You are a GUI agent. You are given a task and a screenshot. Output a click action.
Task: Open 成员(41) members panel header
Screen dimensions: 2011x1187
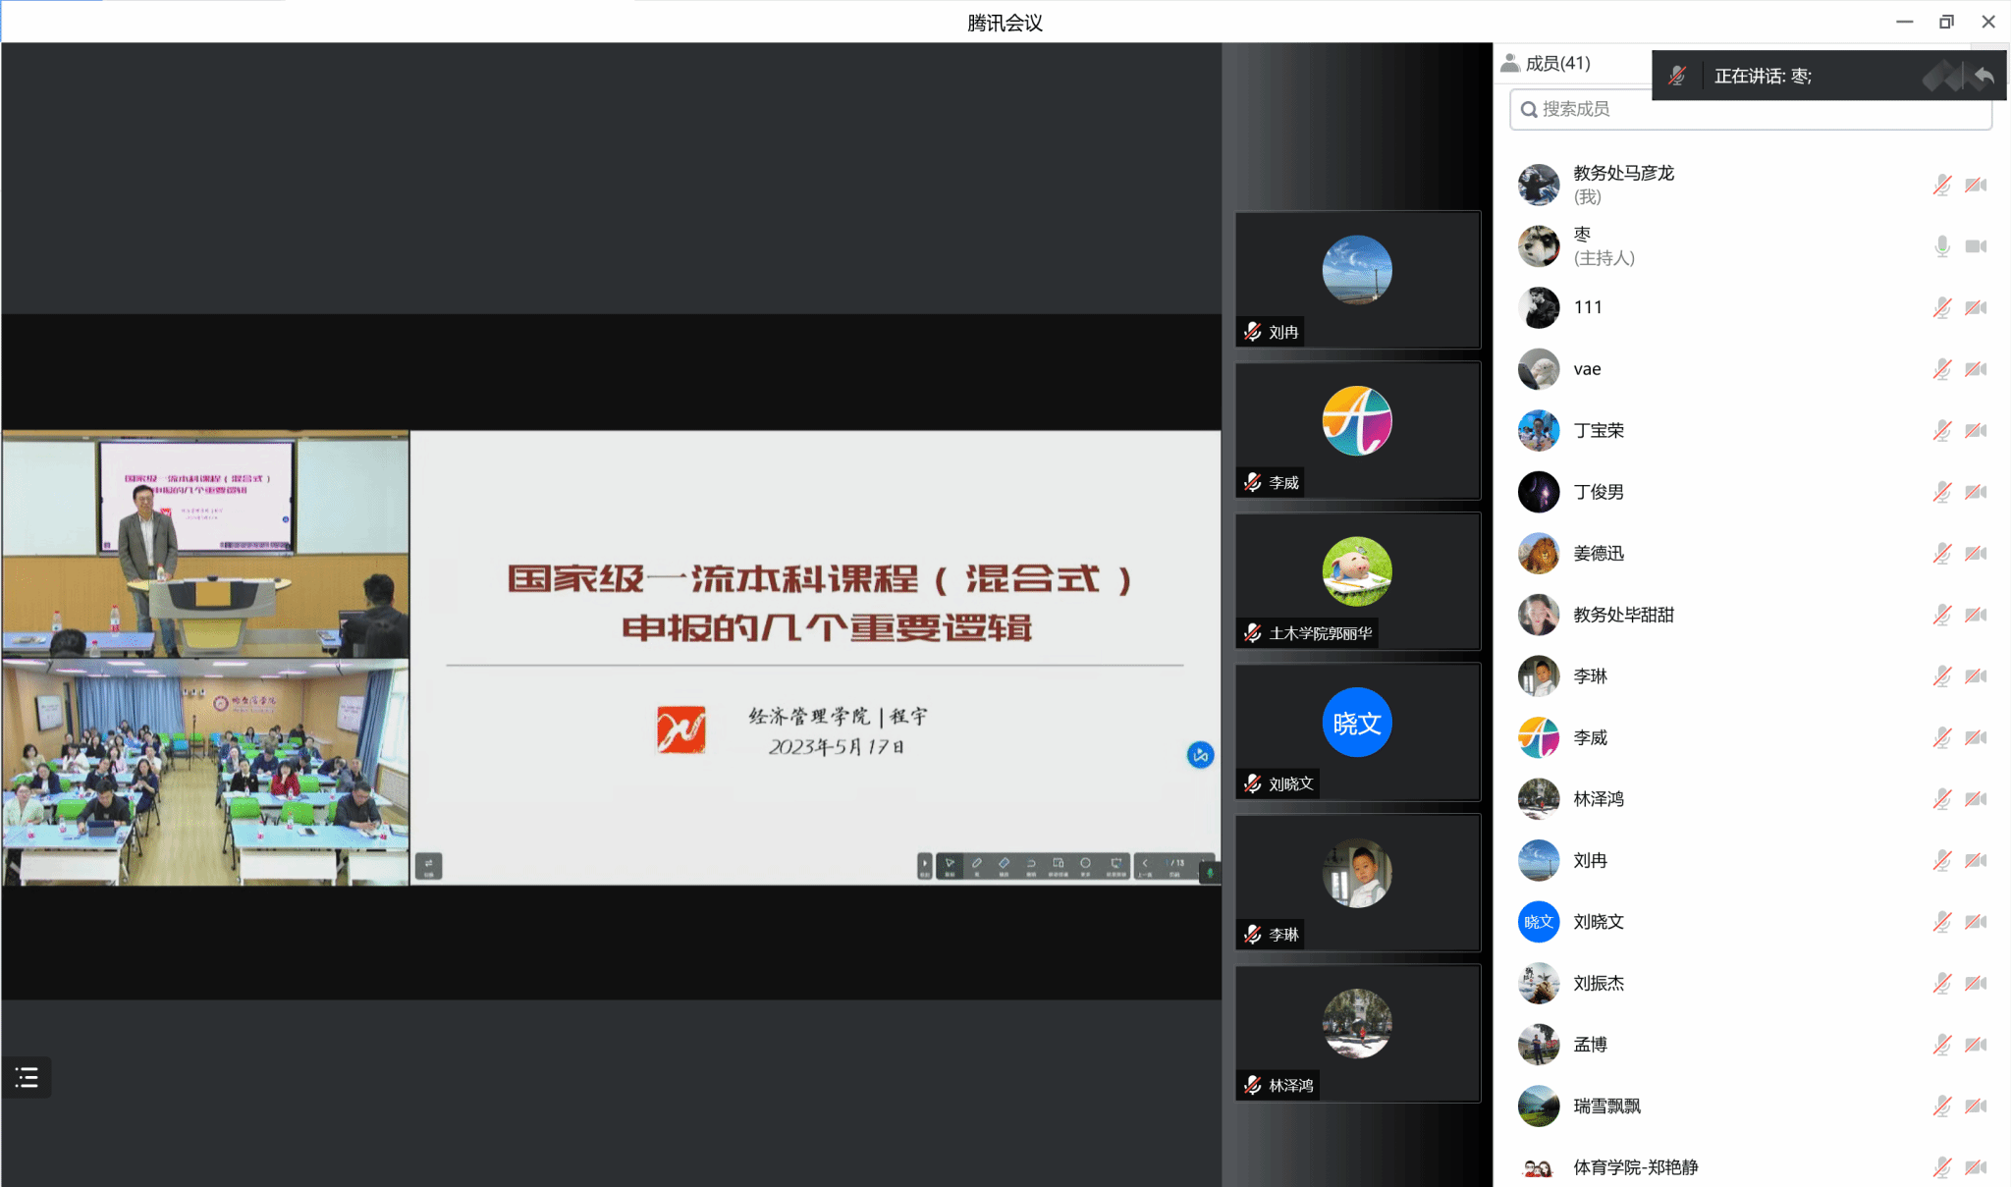1557,63
